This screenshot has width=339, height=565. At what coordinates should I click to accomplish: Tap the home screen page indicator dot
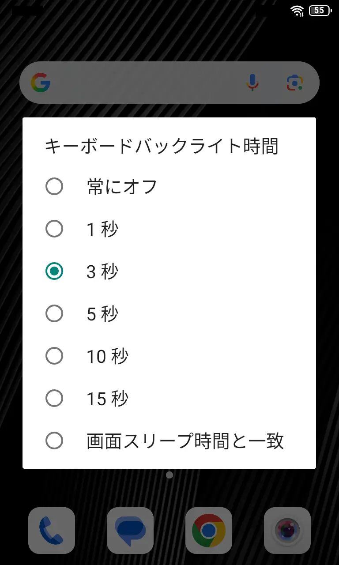[x=169, y=475]
